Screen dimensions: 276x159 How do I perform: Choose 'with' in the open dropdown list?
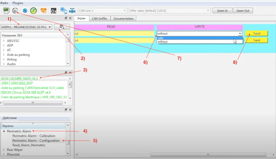coord(200,38)
